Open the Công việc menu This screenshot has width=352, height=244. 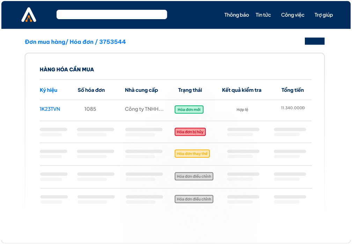[x=293, y=15]
